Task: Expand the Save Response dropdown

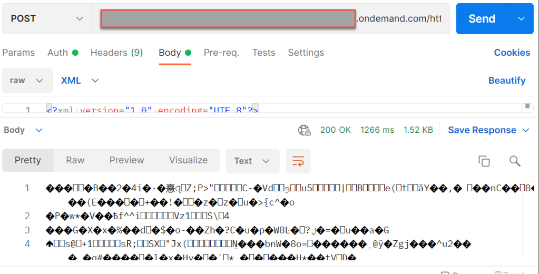Action: (488, 130)
